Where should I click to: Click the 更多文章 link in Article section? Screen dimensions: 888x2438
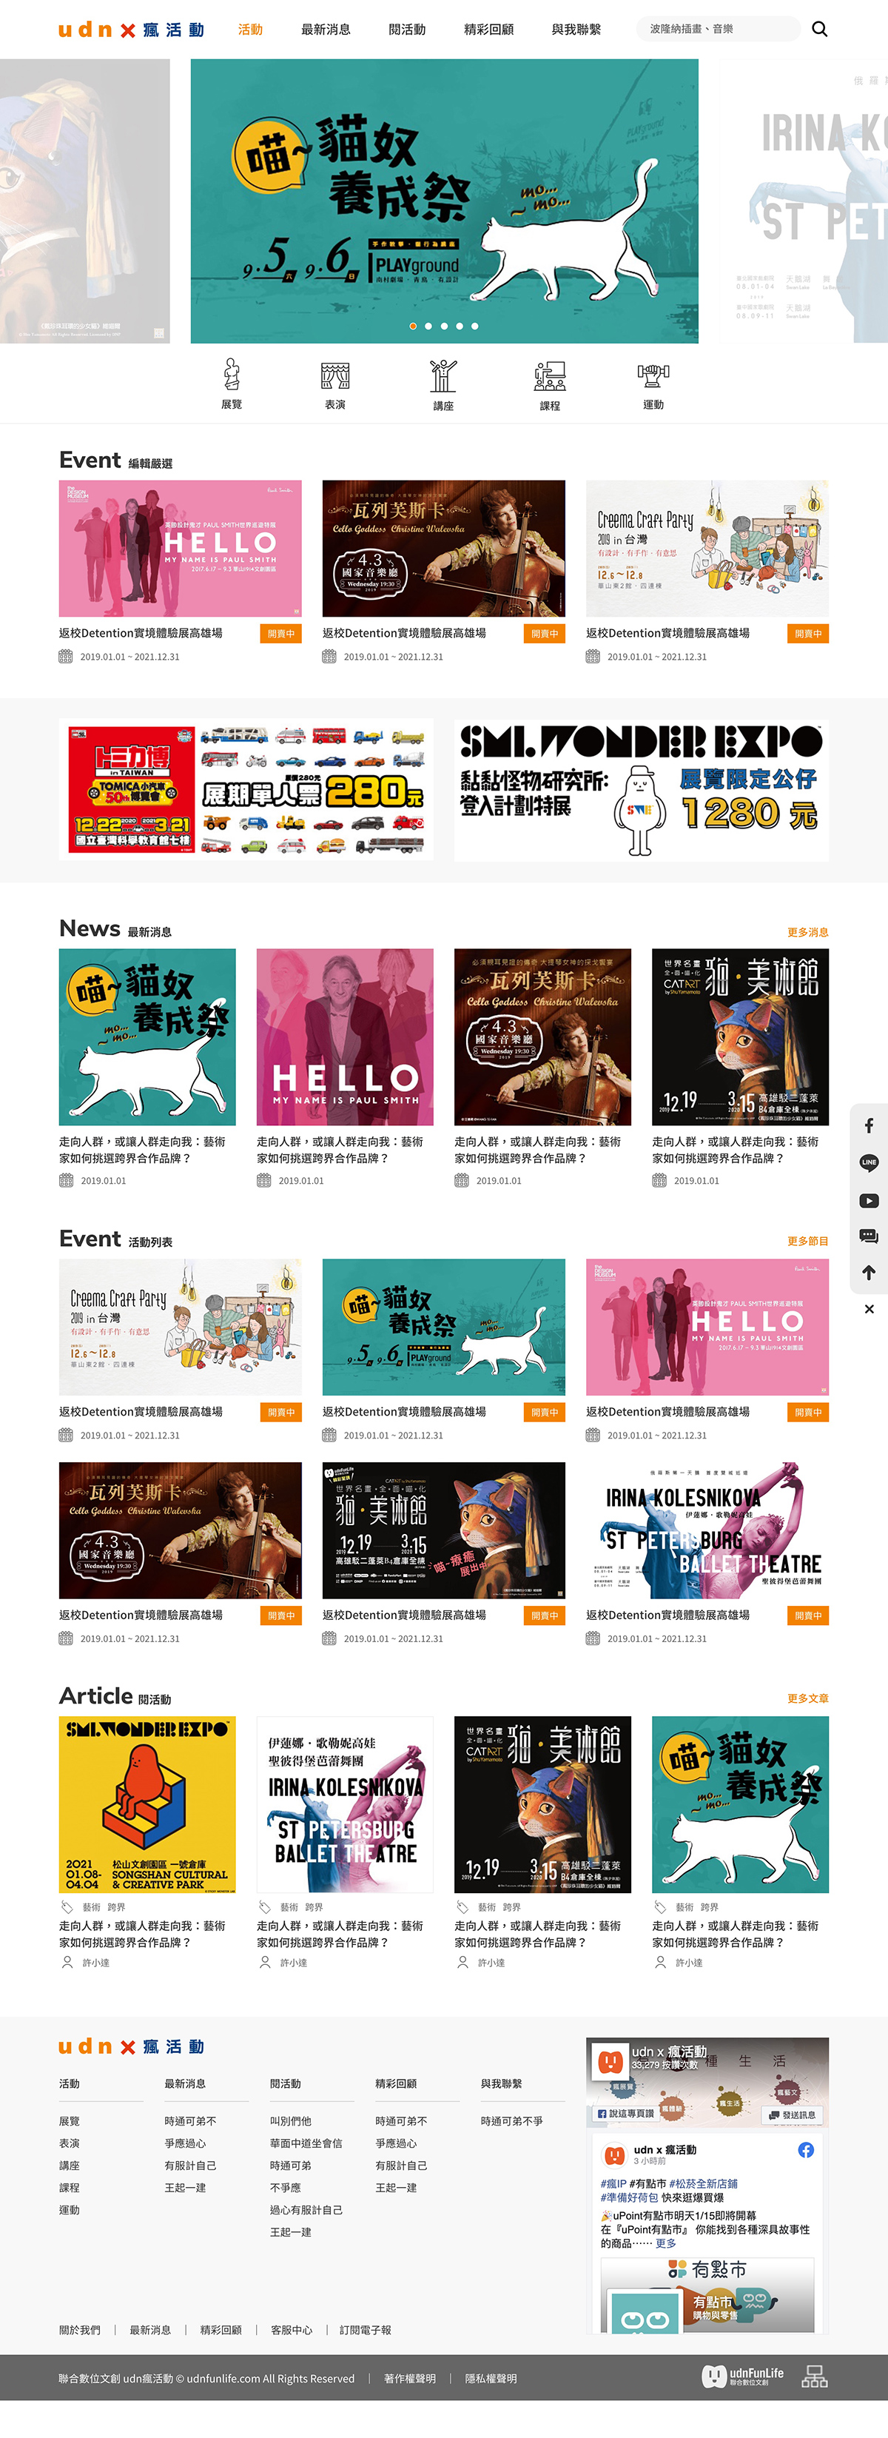point(807,1698)
